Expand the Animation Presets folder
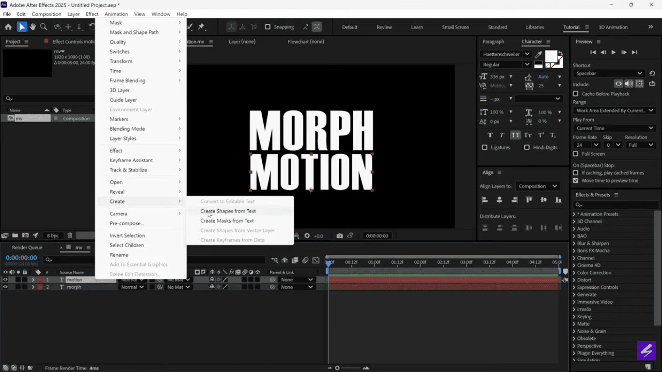 click(x=574, y=214)
